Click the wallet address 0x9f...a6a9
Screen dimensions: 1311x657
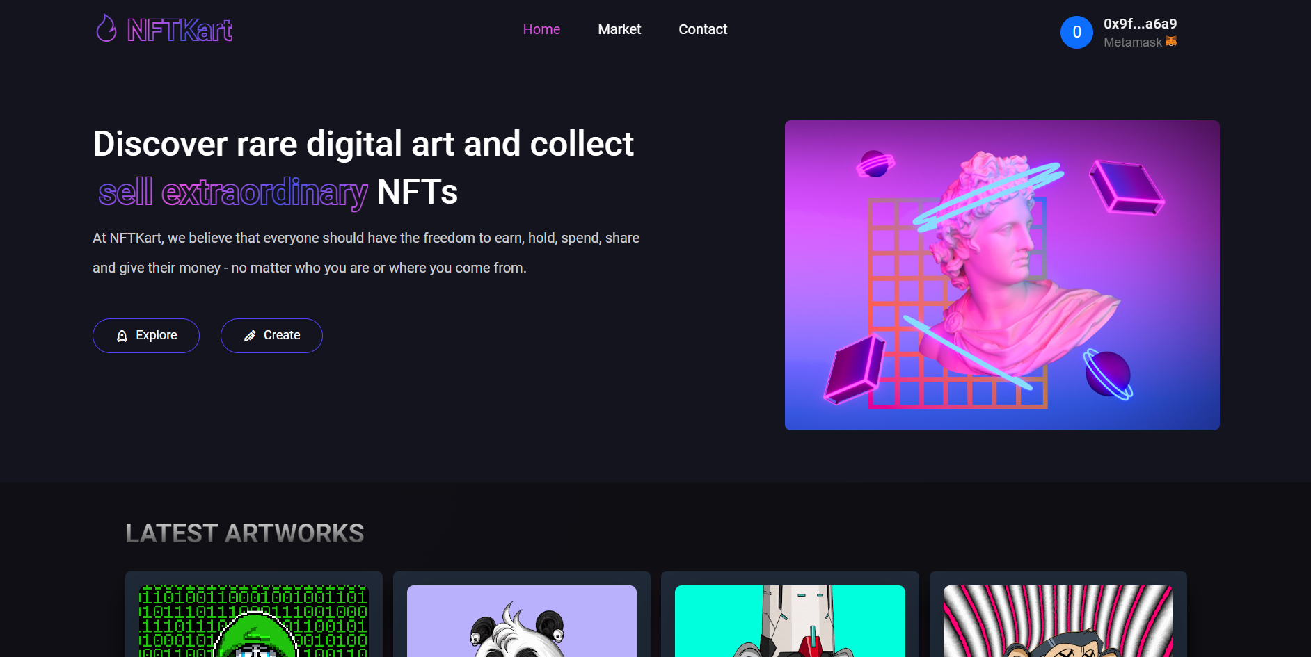coord(1139,23)
